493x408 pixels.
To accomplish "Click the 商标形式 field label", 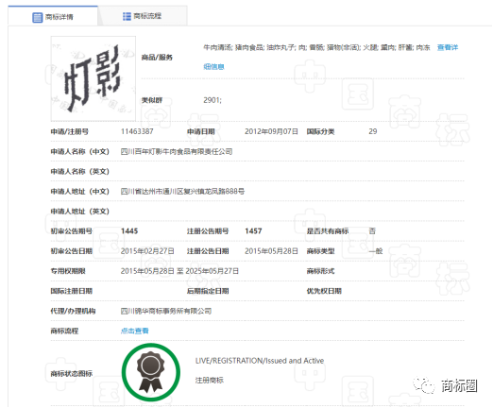I will click(x=320, y=271).
